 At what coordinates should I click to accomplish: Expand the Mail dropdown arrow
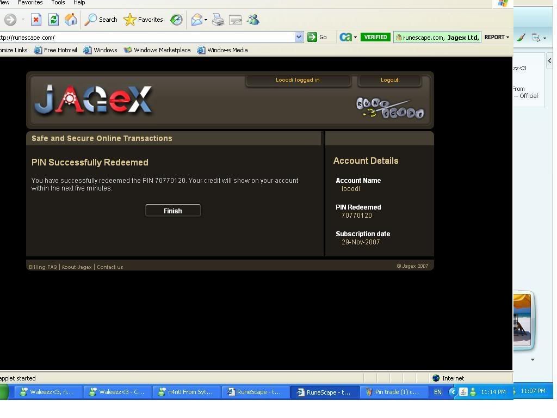(206, 20)
